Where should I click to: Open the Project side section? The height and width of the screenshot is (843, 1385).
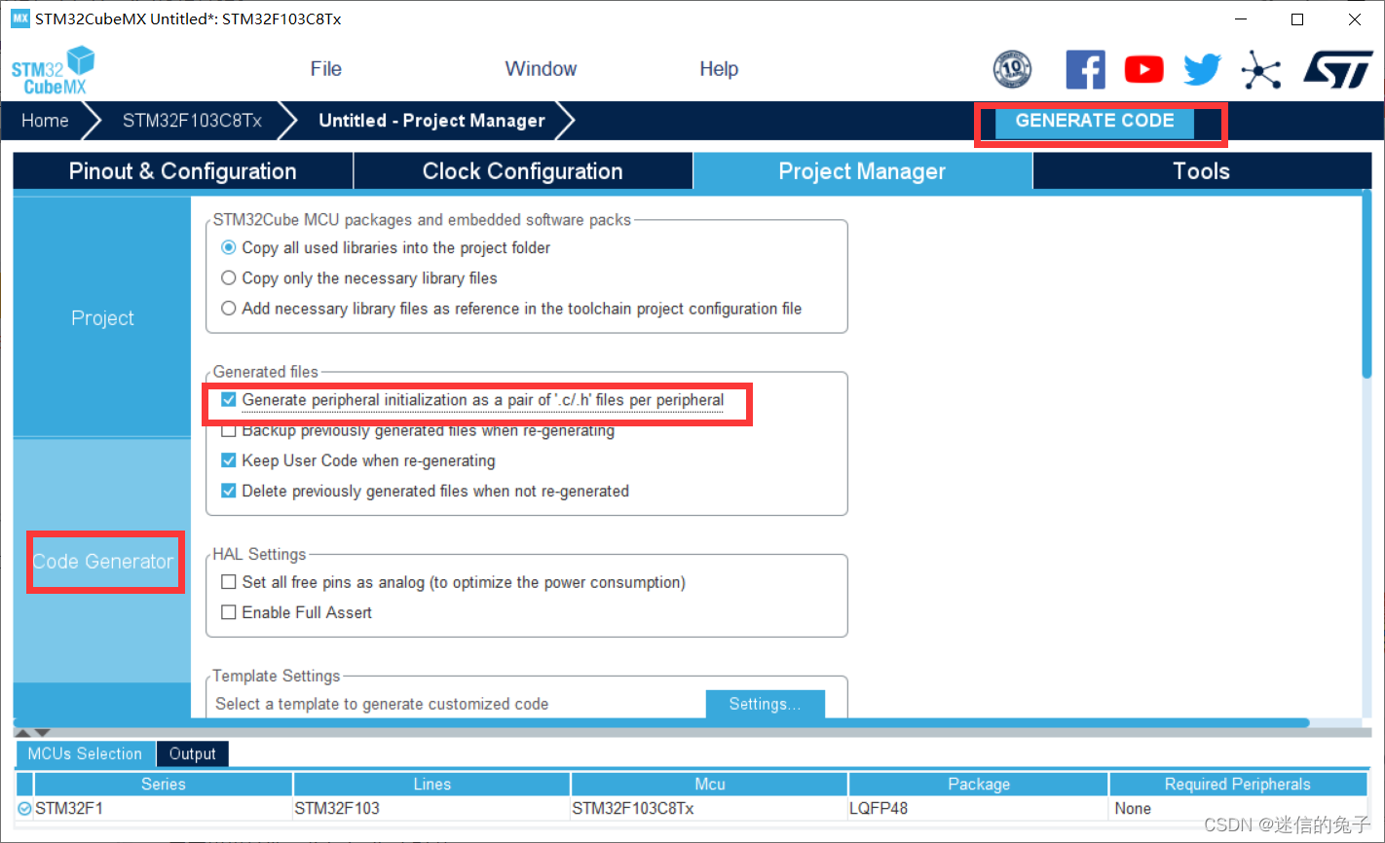pos(102,318)
